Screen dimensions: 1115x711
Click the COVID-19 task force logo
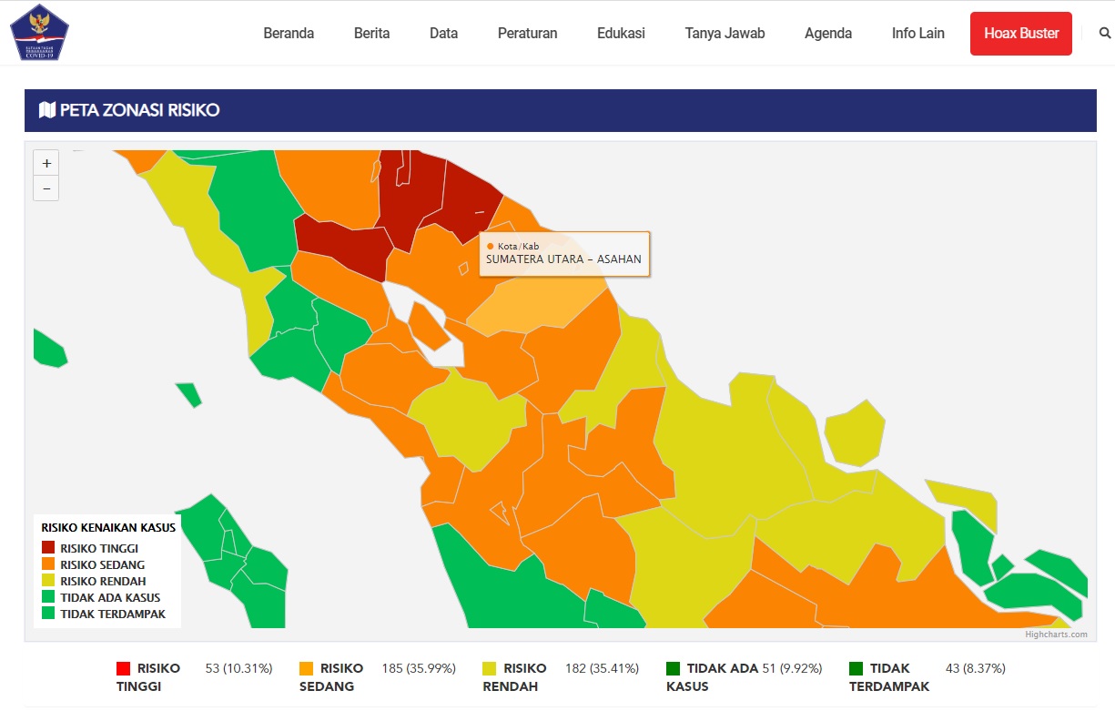(39, 32)
